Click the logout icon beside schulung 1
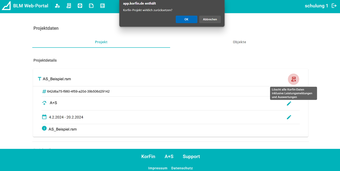This screenshot has width=340, height=171. (x=334, y=6)
